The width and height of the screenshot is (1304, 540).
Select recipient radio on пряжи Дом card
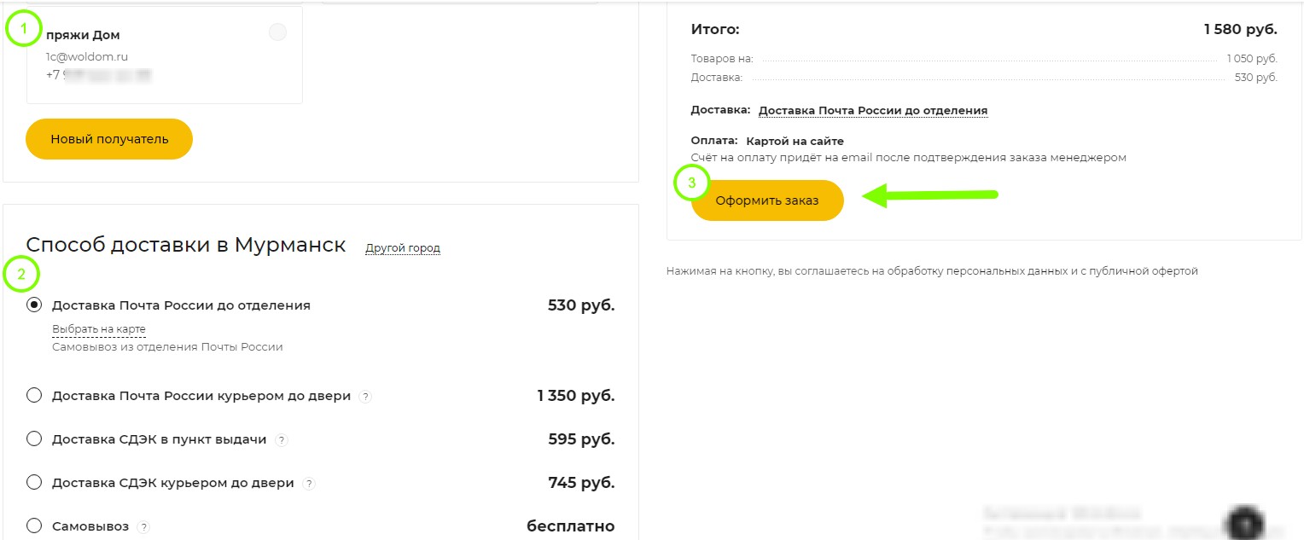277,32
